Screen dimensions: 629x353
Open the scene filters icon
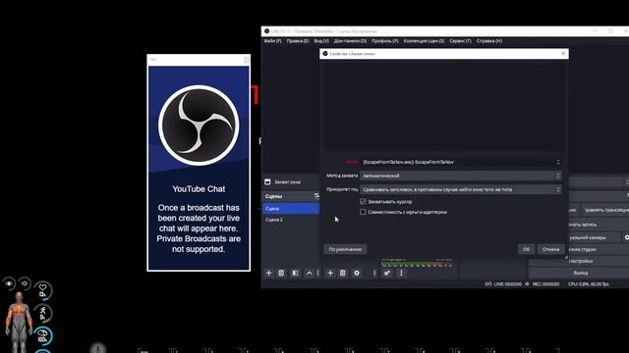coord(295,273)
